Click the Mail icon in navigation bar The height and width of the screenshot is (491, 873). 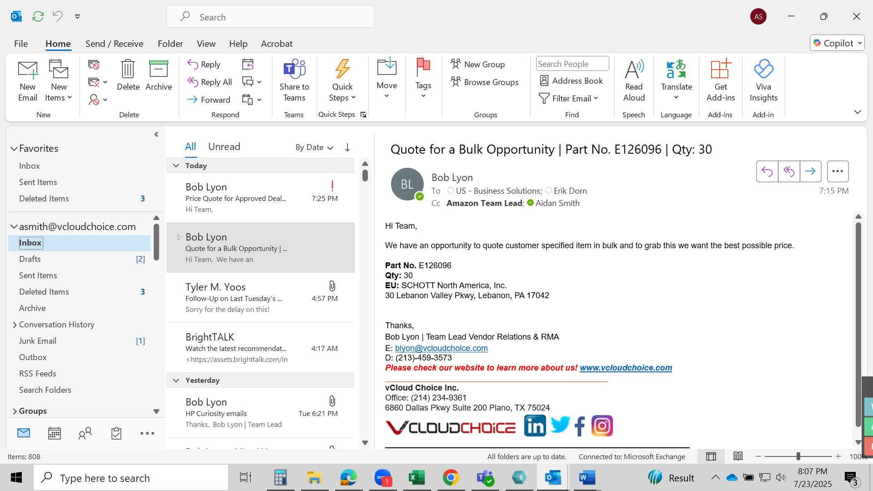click(x=24, y=433)
